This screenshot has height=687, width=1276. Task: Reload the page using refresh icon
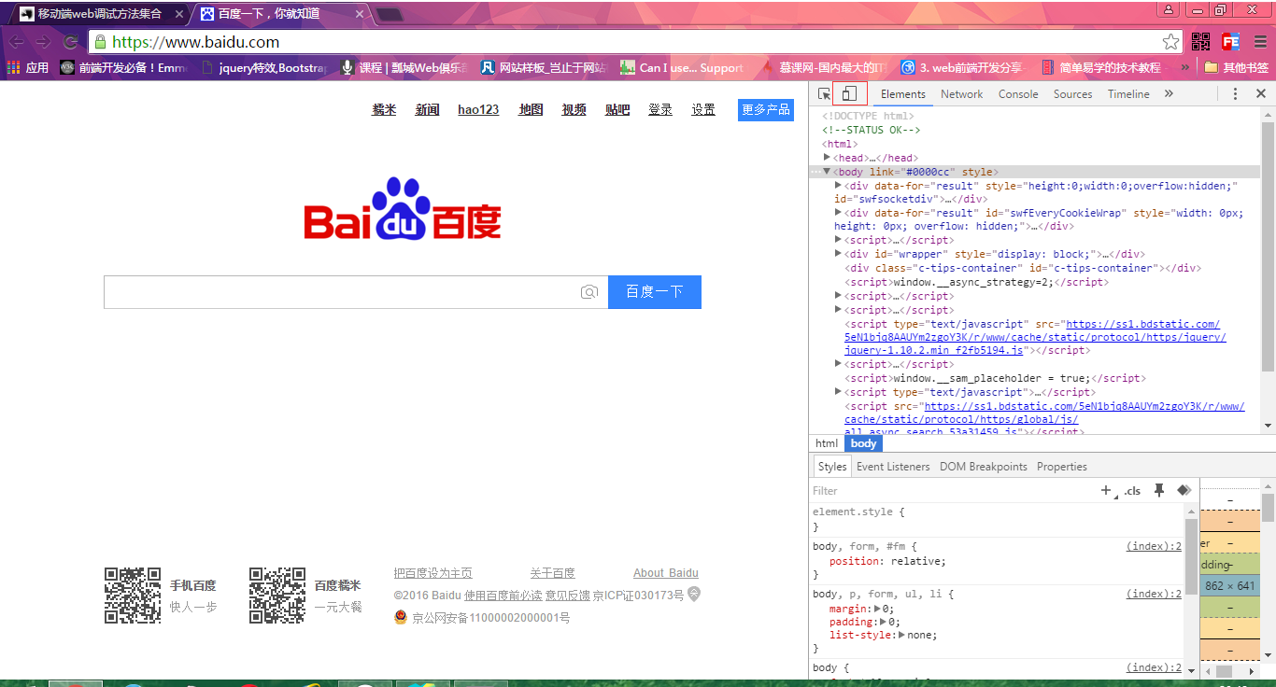pyautogui.click(x=70, y=42)
